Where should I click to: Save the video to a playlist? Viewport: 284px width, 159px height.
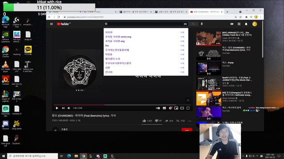click(x=181, y=121)
